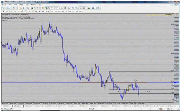The width and height of the screenshot is (180, 111).
Task: Select the vertical line drawing tool
Action: click(12, 11)
